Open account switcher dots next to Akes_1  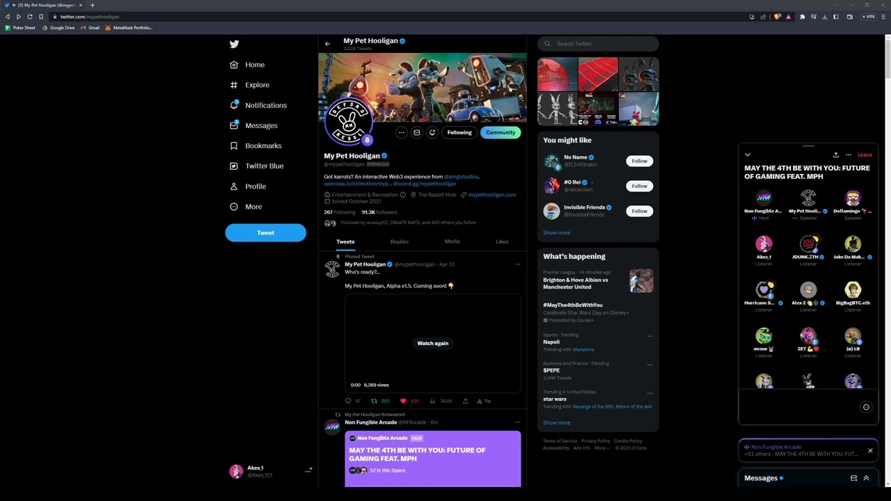308,471
